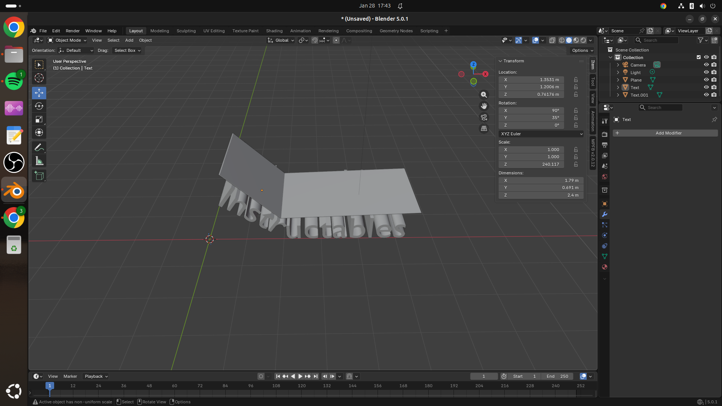Disable camera rendering for Text.001
722x406 pixels.
(714, 95)
